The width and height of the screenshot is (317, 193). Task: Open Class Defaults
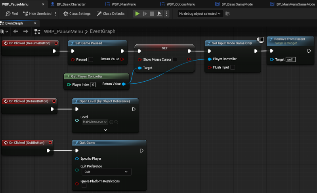pyautogui.click(x=111, y=13)
